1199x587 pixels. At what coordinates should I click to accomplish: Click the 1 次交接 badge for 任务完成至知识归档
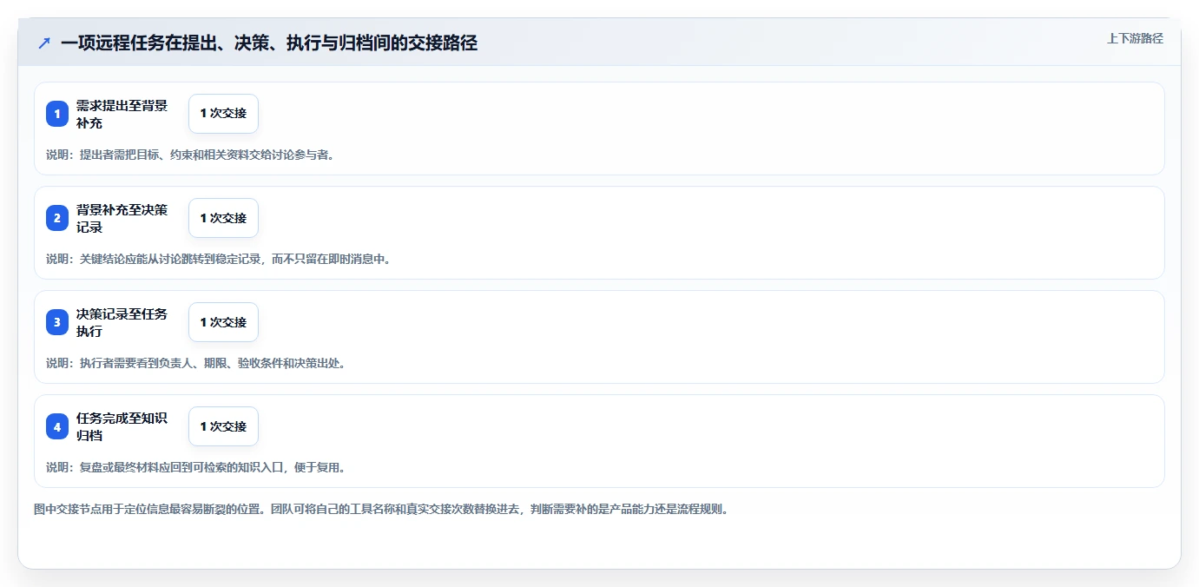point(223,426)
